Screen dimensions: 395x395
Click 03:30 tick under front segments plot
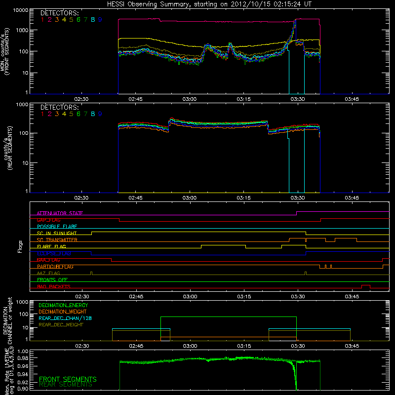pos(298,99)
